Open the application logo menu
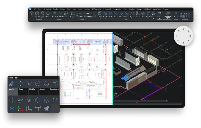This screenshot has height=128, width=201. tap(30, 9)
